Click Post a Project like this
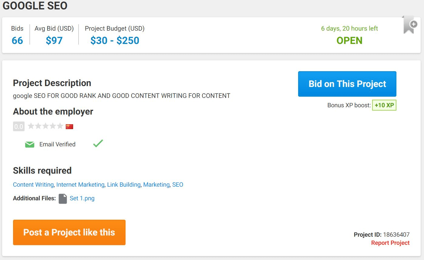 [69, 232]
